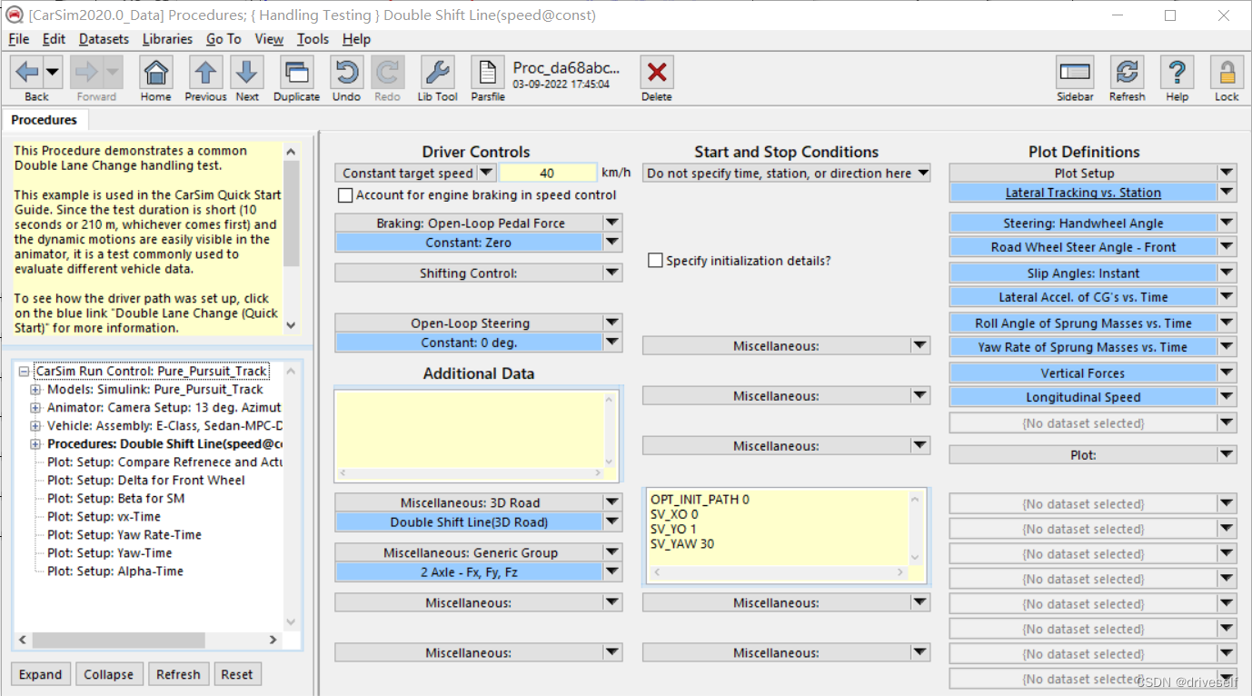Open Braking: Open-Loop Pedal Force dropdown arrow
The image size is (1252, 696).
(x=612, y=223)
